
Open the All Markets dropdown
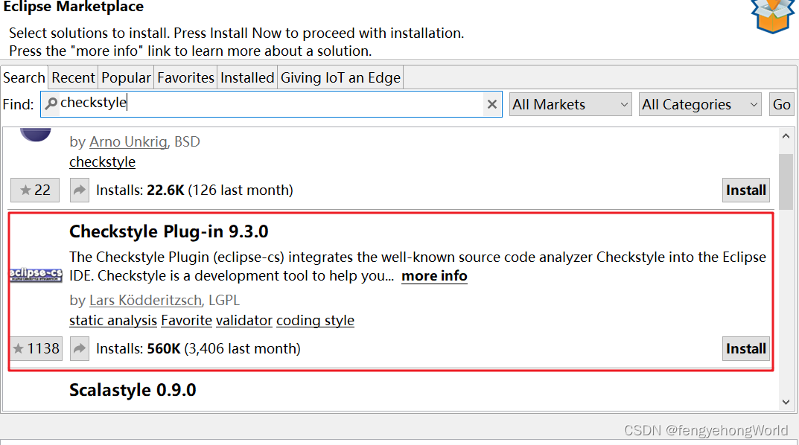point(570,104)
